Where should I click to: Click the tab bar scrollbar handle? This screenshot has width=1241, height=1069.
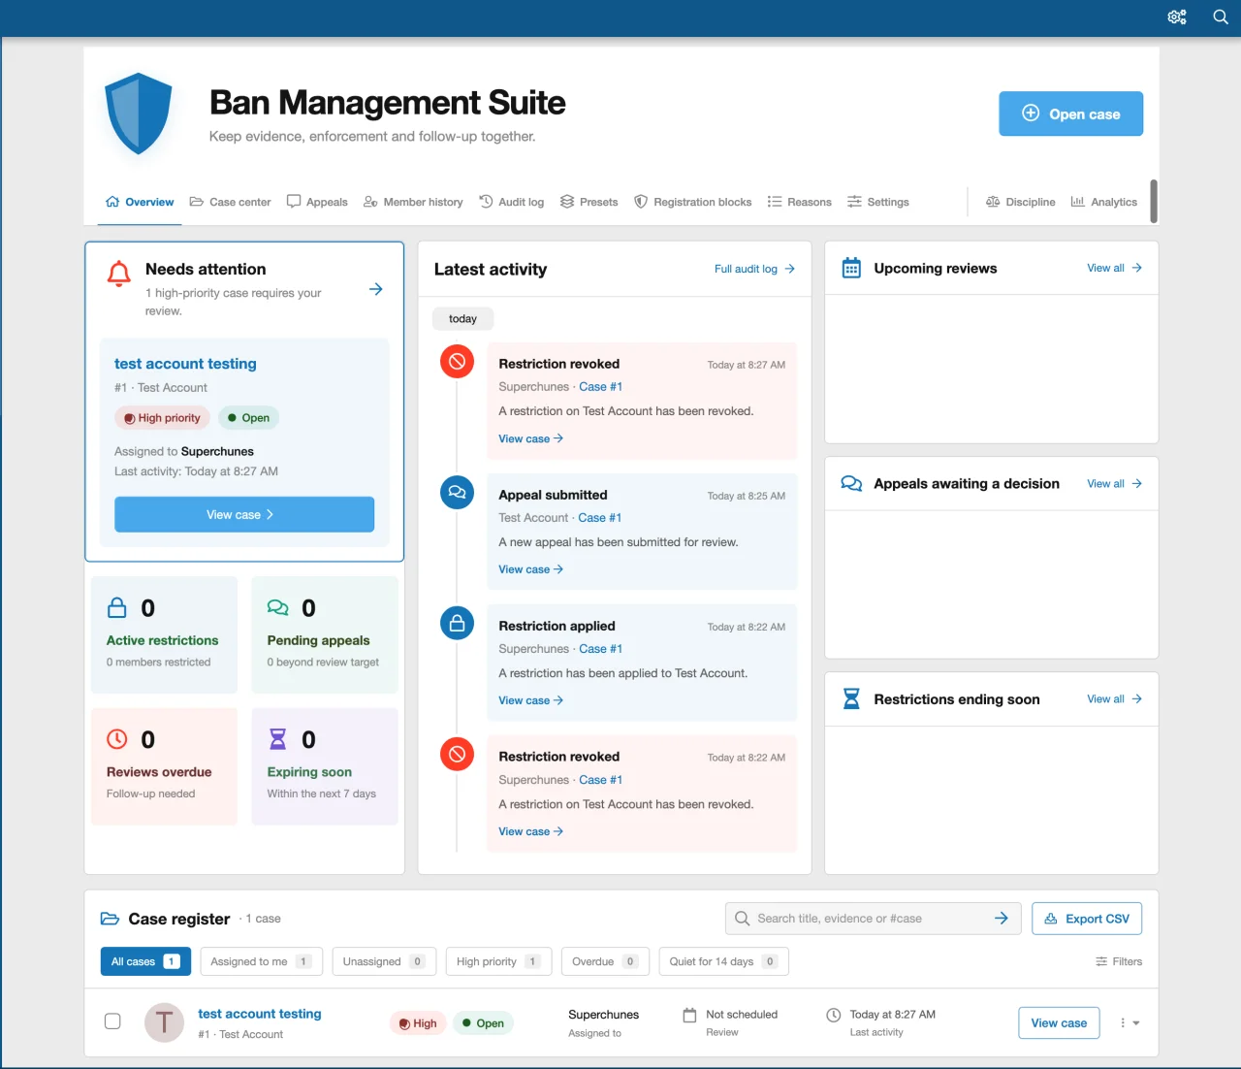coord(1154,201)
